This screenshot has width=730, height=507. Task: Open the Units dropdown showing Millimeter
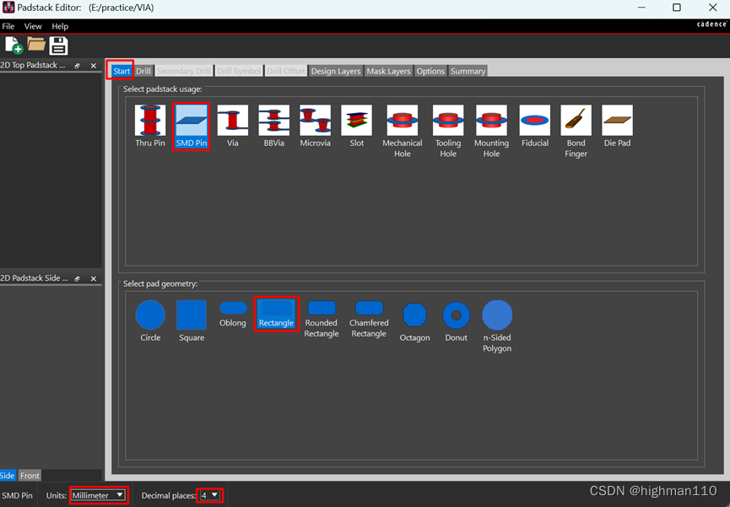tap(99, 495)
